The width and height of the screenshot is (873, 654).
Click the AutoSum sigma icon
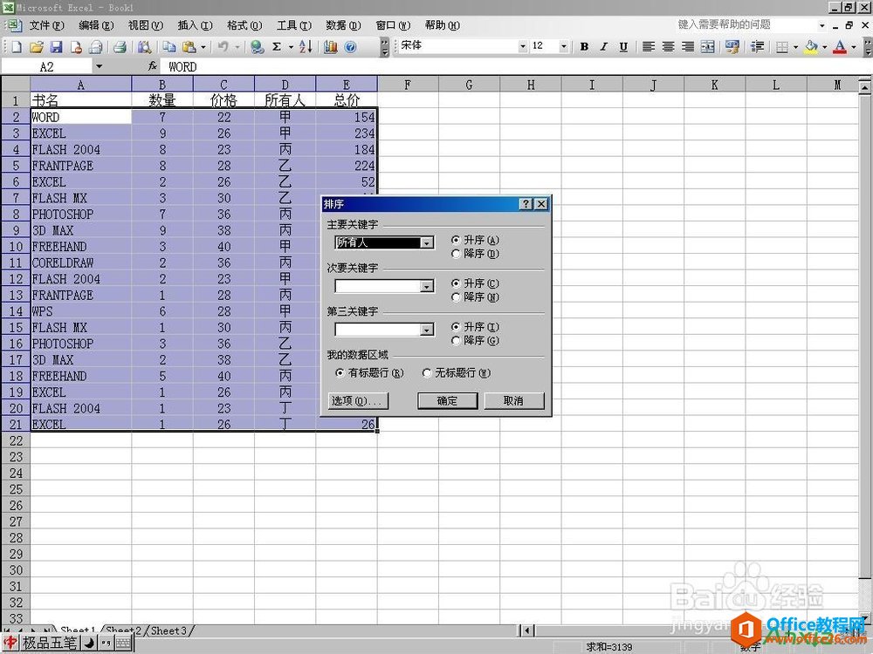pyautogui.click(x=277, y=47)
